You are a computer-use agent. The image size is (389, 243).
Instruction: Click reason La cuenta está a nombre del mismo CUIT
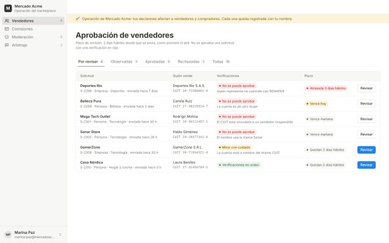click(x=248, y=152)
